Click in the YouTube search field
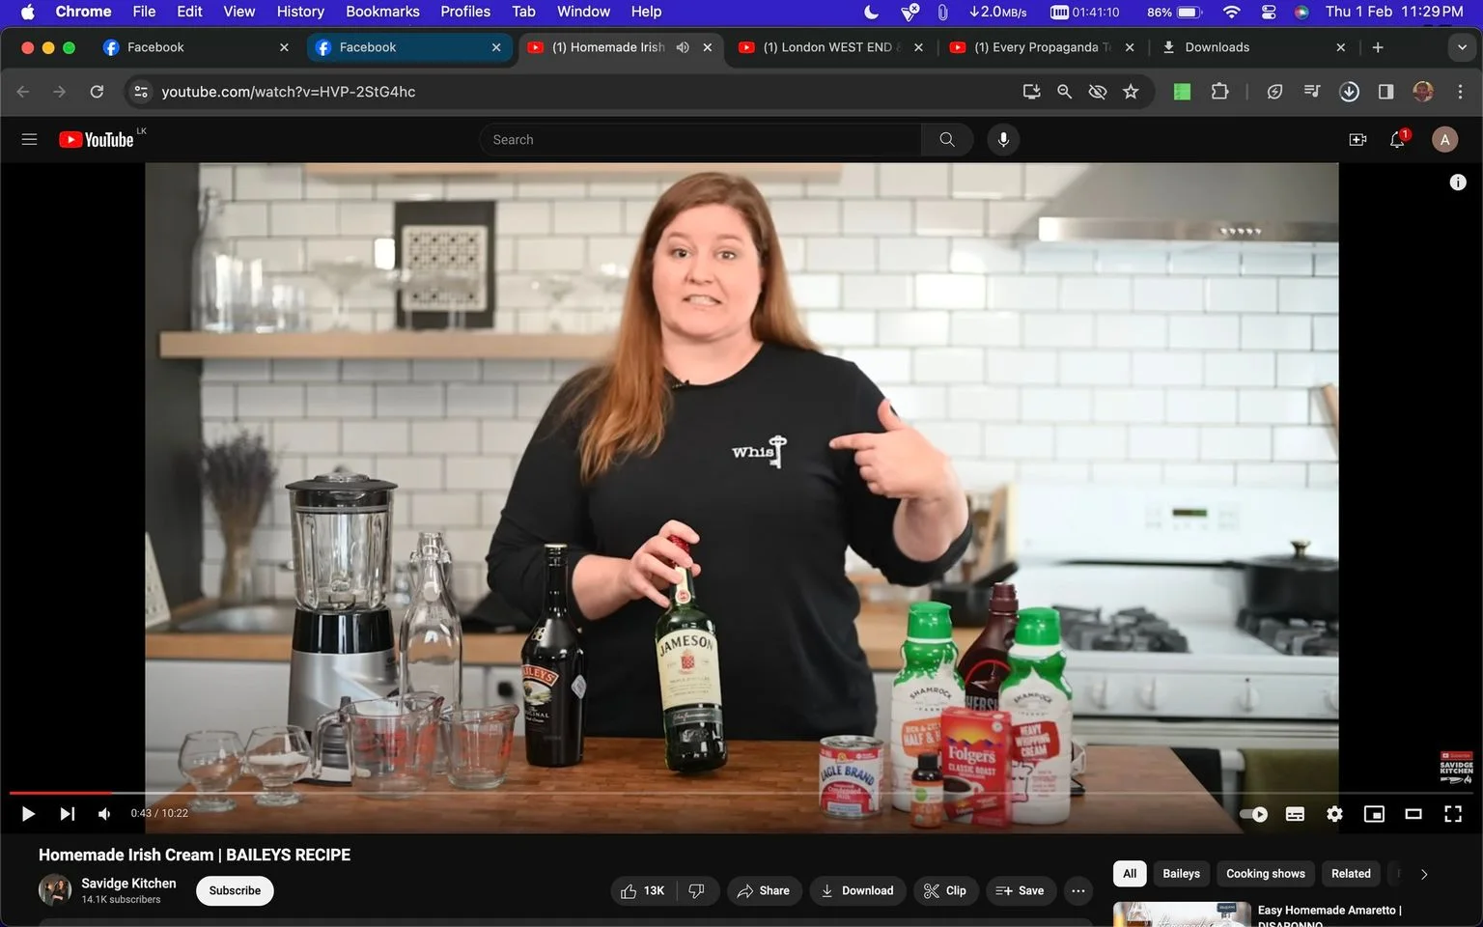This screenshot has width=1483, height=927. 700,140
